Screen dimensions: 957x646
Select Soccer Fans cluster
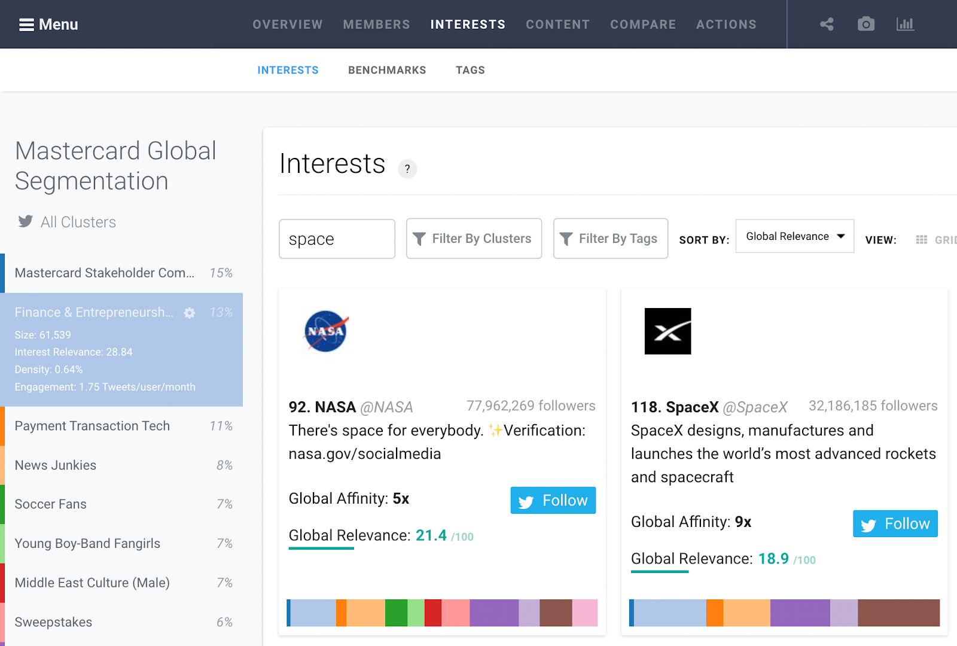(x=121, y=504)
